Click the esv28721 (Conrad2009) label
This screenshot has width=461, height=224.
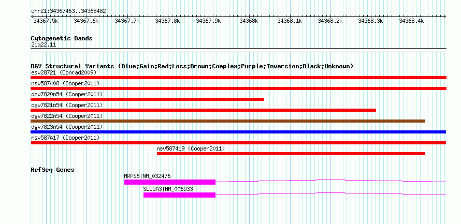[64, 72]
